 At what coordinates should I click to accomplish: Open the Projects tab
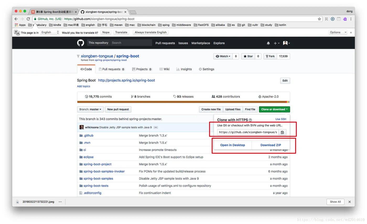coord(142,69)
